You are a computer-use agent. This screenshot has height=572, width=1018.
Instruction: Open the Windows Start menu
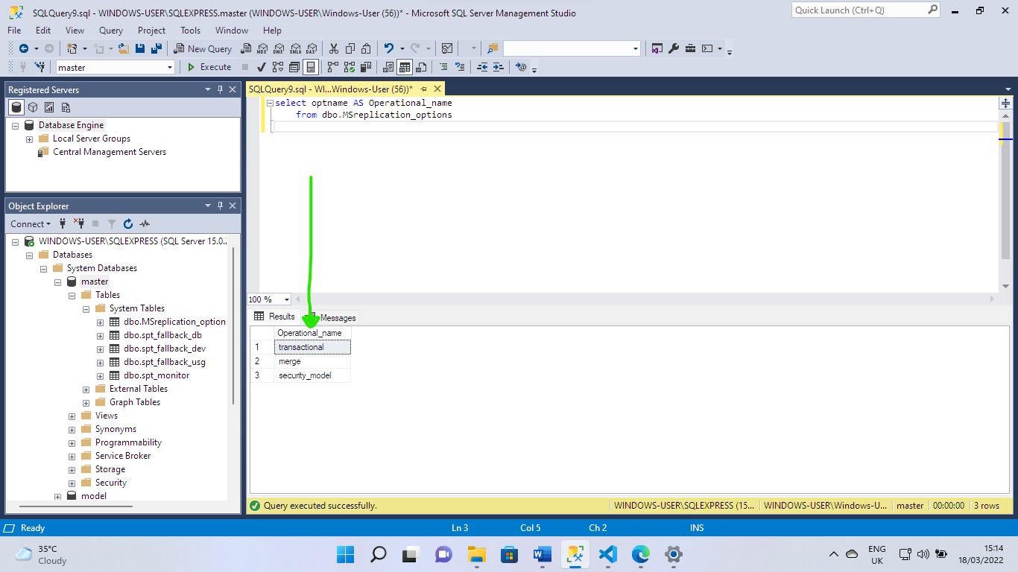point(345,554)
